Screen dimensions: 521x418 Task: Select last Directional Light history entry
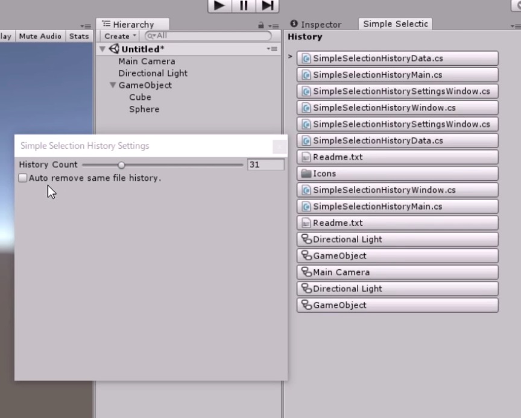click(397, 289)
